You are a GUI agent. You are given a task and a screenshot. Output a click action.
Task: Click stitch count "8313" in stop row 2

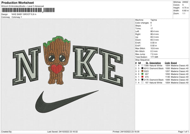(x=146, y=69)
